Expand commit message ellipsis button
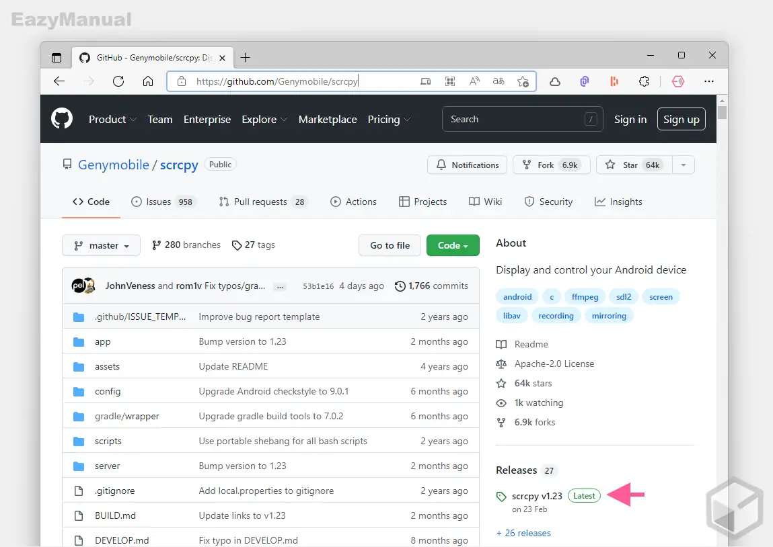 point(280,286)
